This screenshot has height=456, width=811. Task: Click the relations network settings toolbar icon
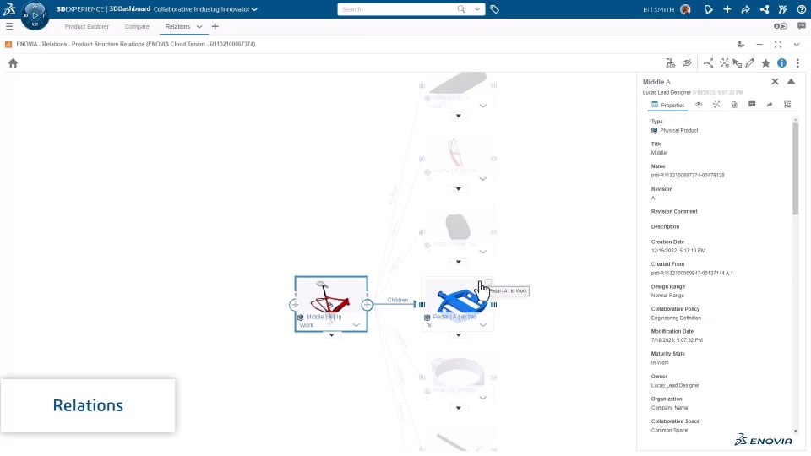[724, 63]
